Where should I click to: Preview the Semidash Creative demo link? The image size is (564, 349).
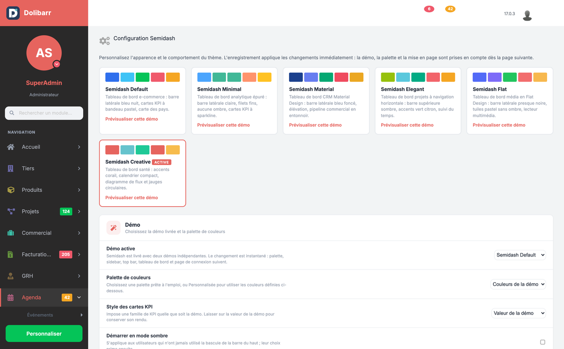(132, 198)
